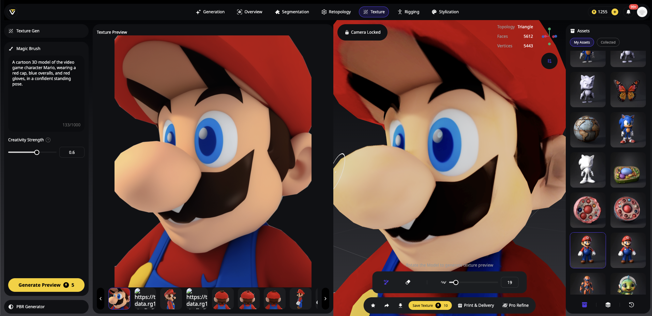Screen dimensions: 652x316
Task: Open the notifications bell
Action: coord(628,12)
